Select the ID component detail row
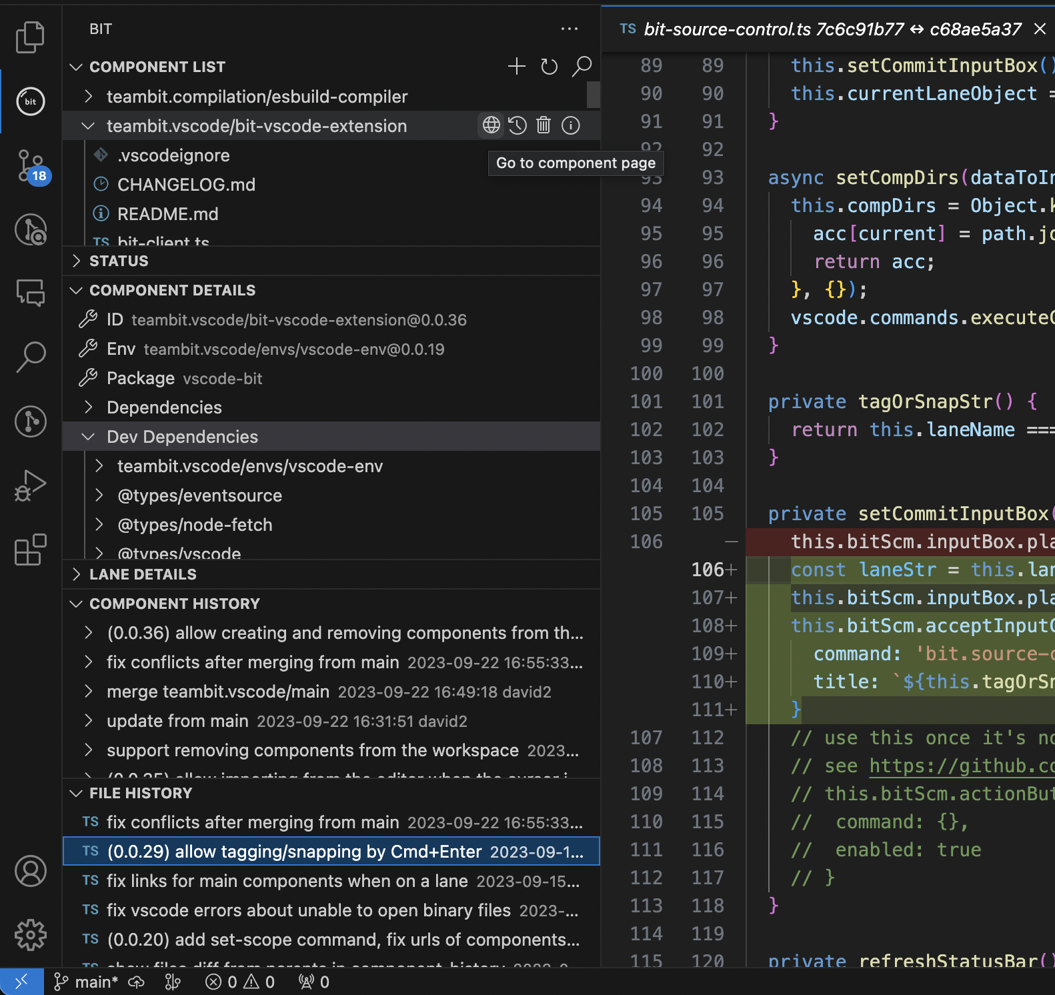 (331, 319)
